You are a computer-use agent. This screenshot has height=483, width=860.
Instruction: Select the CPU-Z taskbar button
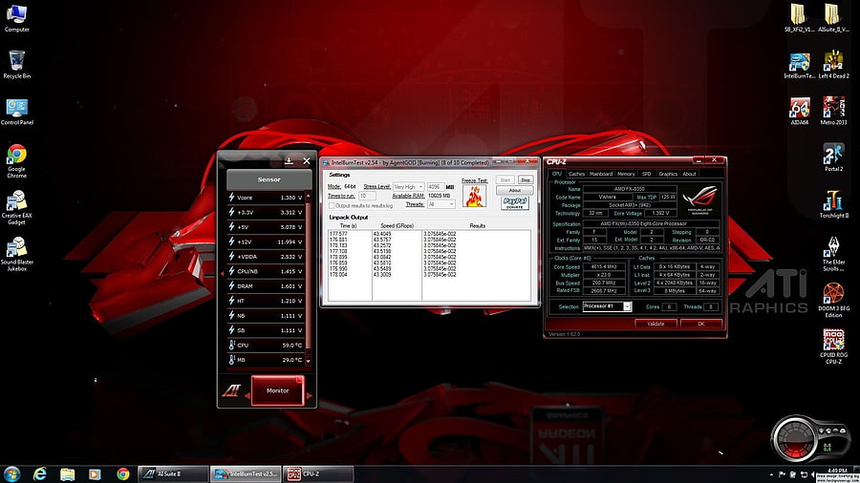coord(318,473)
